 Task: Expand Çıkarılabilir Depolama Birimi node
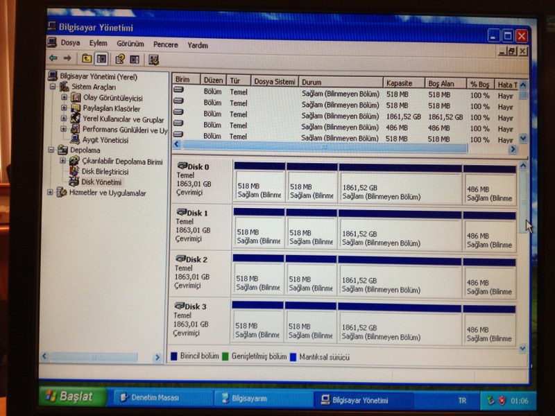pyautogui.click(x=62, y=161)
